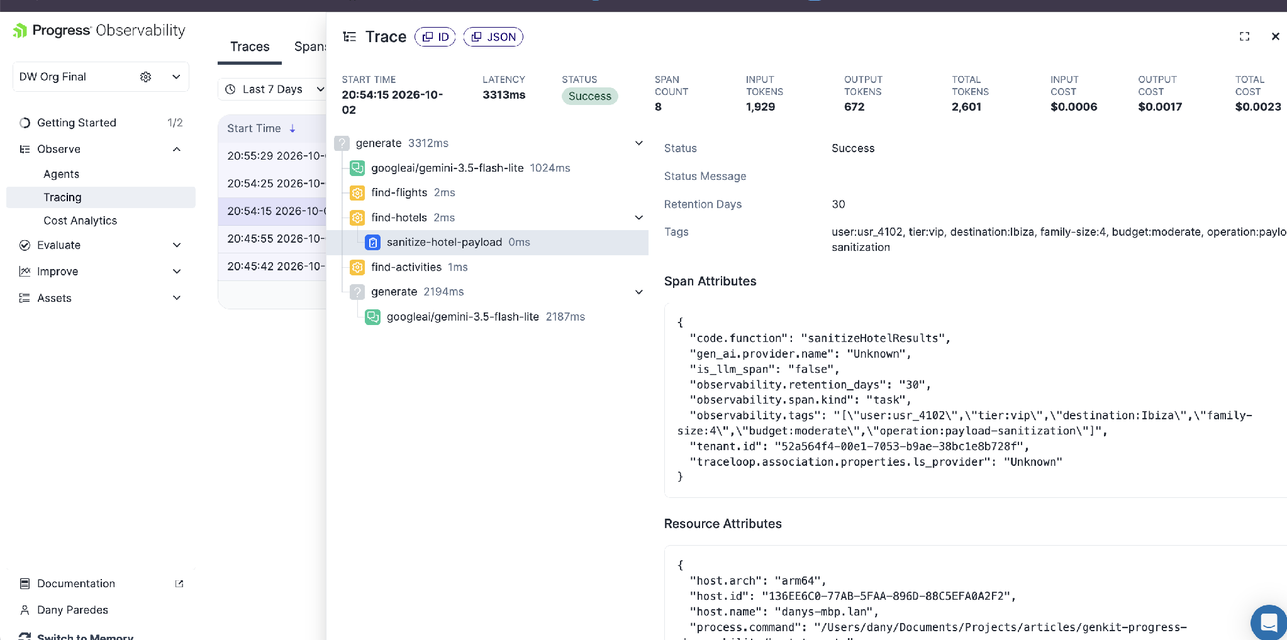
Task: Click the Documentation external link icon
Action: [x=179, y=583]
